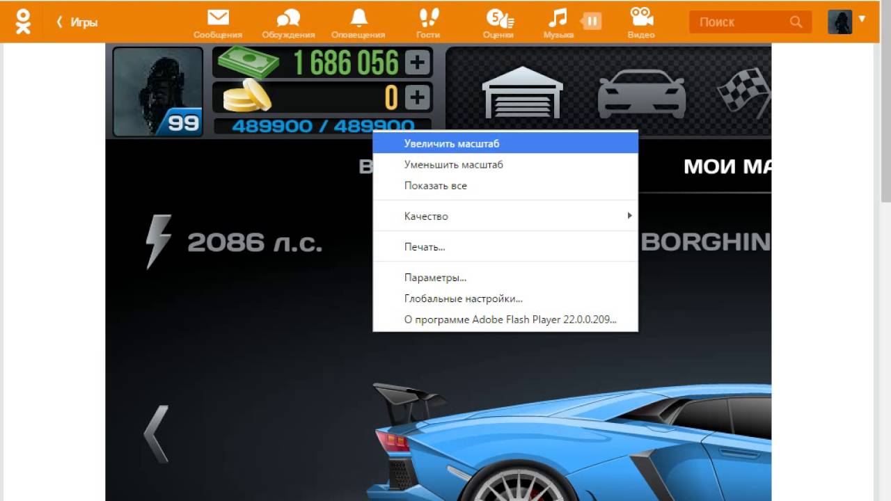The image size is (891, 501).
Task: Expand the Качество submenu
Action: click(506, 216)
